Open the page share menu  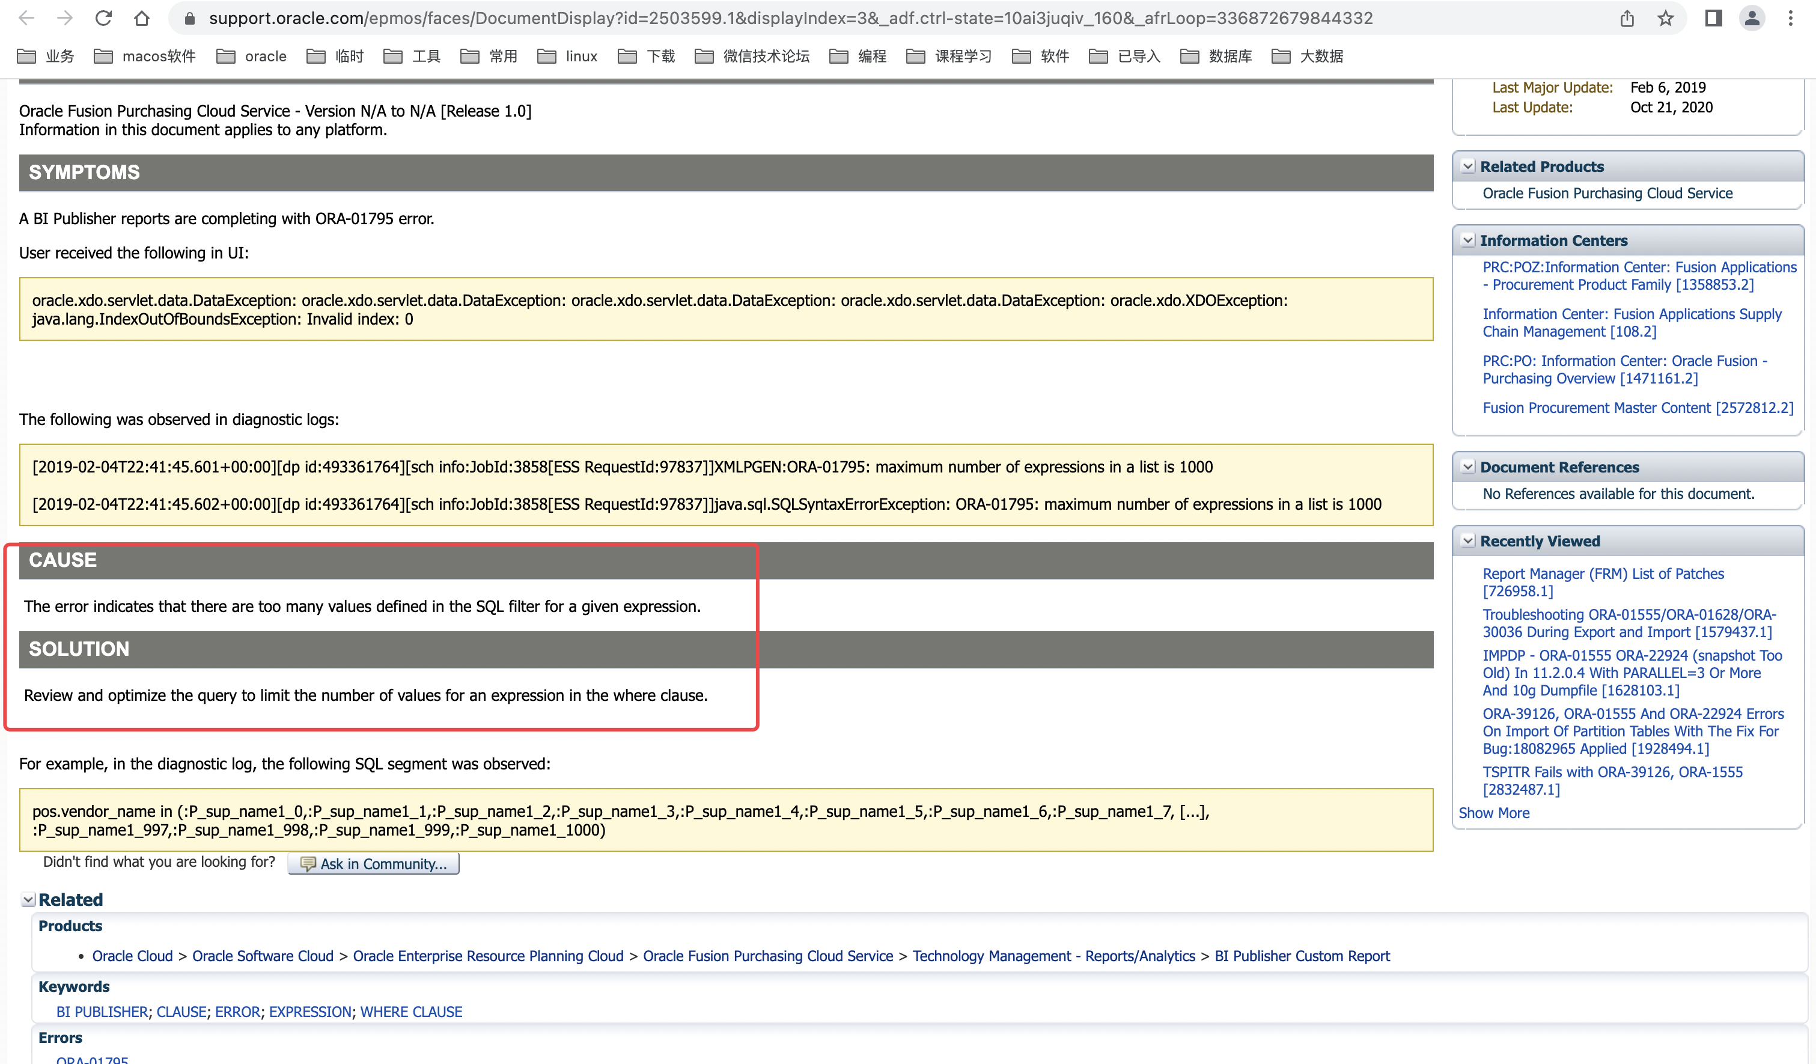pos(1627,18)
